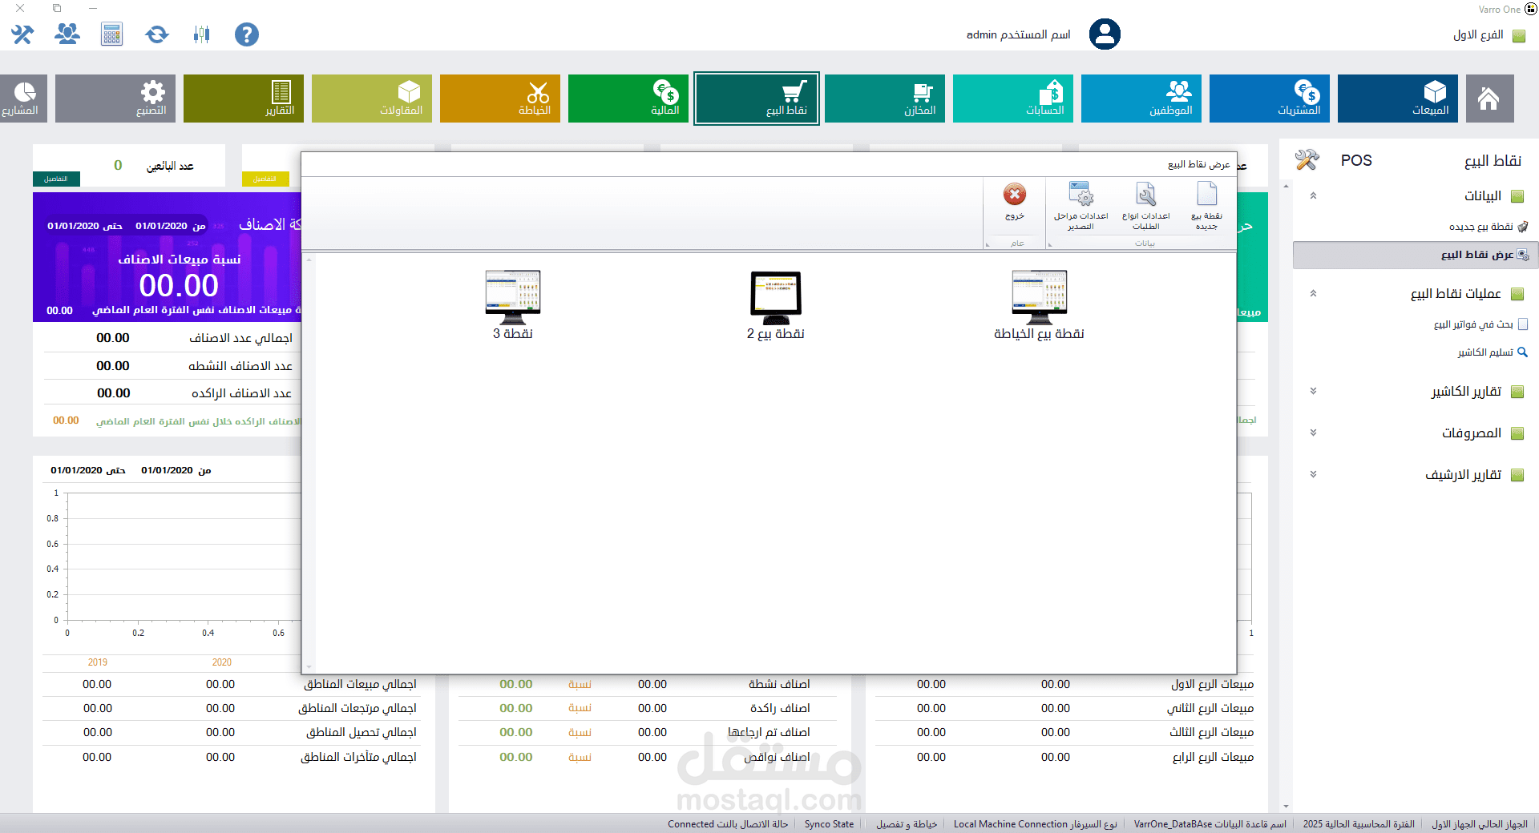
Task: Select عرض نقاط البيع in sidebar
Action: pyautogui.click(x=1415, y=255)
